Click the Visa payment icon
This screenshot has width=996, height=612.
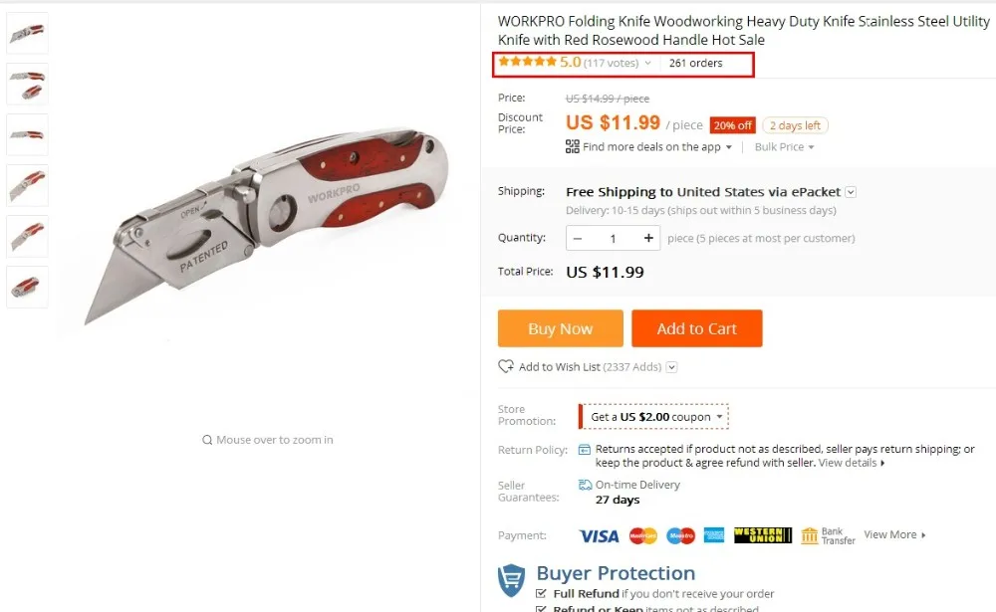point(599,535)
